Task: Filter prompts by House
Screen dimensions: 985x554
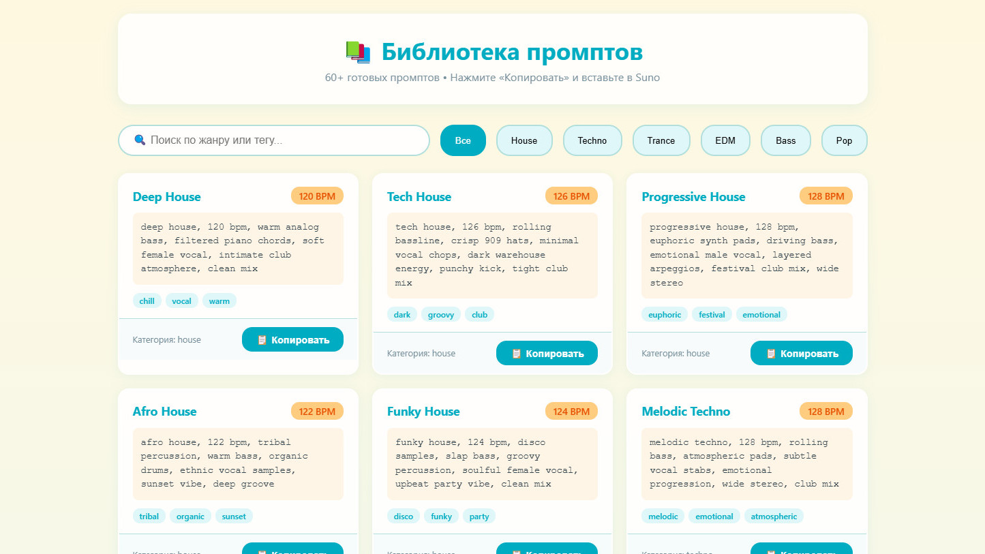Action: point(524,140)
